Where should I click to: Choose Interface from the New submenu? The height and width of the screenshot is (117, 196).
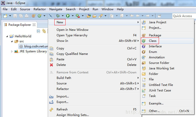(167, 46)
